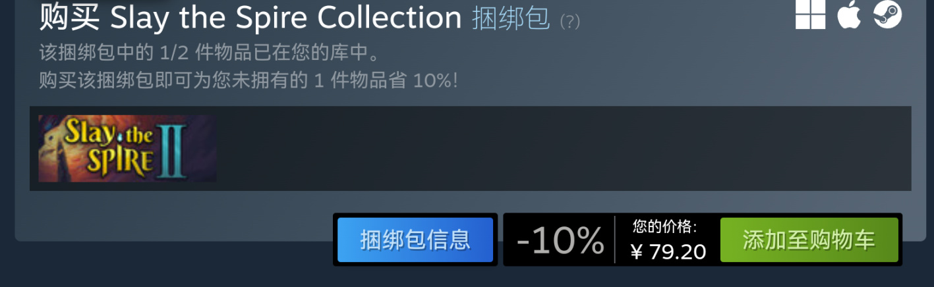Click the 省 10% savings message line
This screenshot has height=287, width=934.
pyautogui.click(x=248, y=81)
